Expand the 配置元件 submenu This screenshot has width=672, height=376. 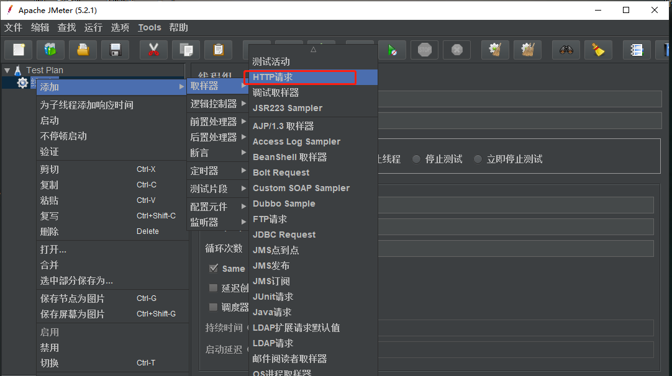coord(218,207)
